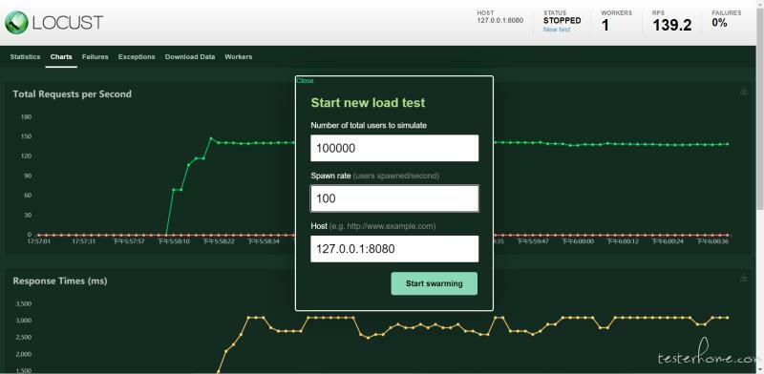Click the New test link under status
764x374 pixels.
point(557,30)
